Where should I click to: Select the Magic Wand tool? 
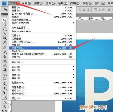[4, 33]
